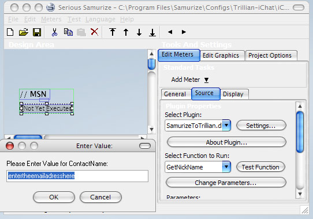
Task: Click the ContactName value input field
Action: [x=77, y=176]
